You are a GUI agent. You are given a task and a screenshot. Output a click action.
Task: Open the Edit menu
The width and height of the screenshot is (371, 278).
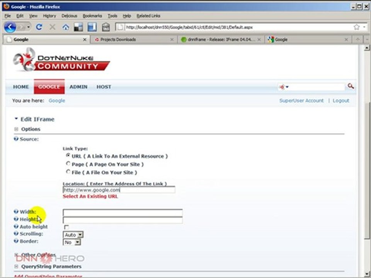tap(20, 16)
